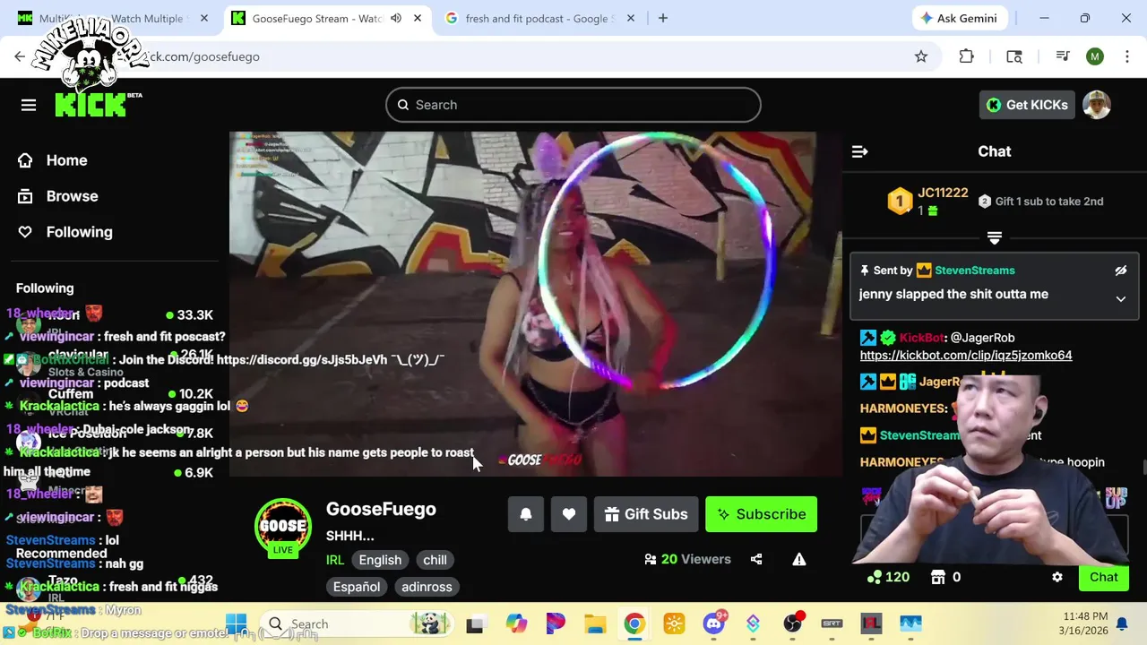The width and height of the screenshot is (1147, 645).
Task: Close the fresh and fit podcast tab
Action: 631,18
